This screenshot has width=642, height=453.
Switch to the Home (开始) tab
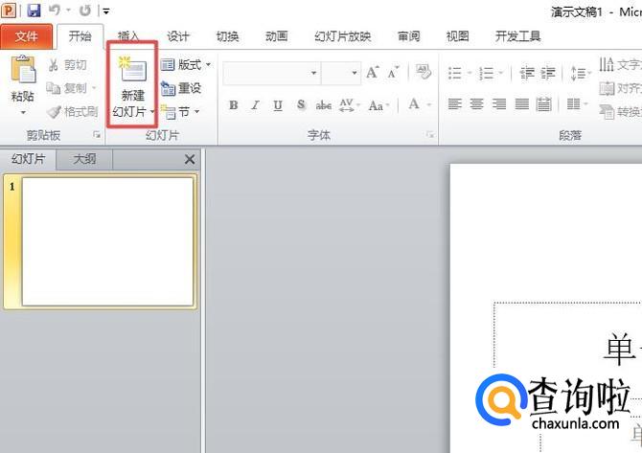click(x=80, y=36)
